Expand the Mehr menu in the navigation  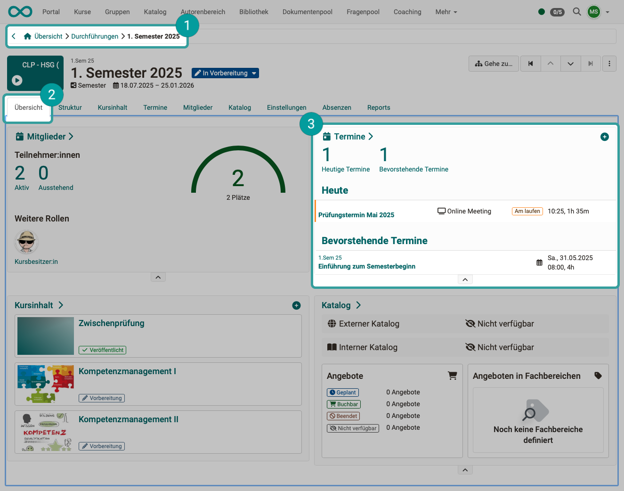tap(446, 12)
